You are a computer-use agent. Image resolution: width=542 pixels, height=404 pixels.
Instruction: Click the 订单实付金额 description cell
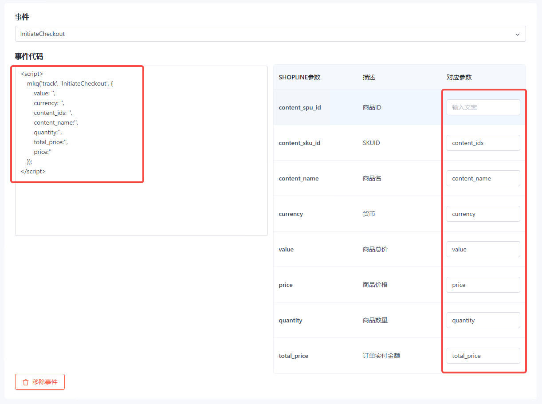381,356
